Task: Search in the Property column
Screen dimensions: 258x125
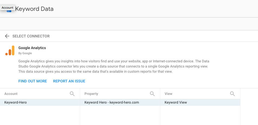Action: click(152, 94)
